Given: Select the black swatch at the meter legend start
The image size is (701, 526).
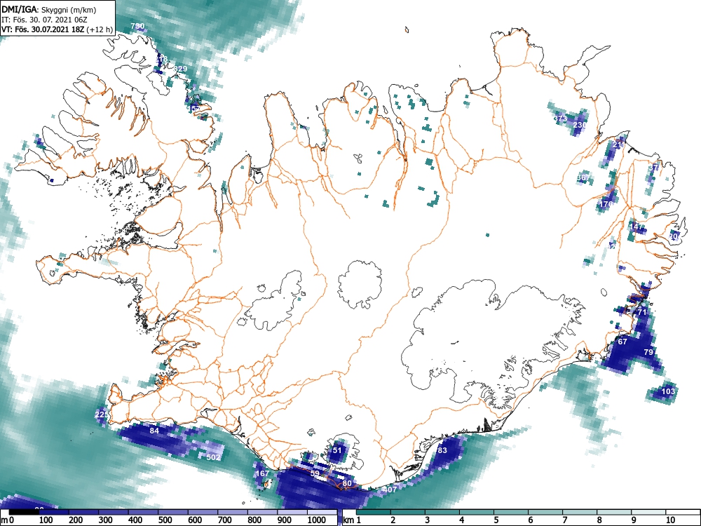Looking at the screenshot, I should (23, 512).
